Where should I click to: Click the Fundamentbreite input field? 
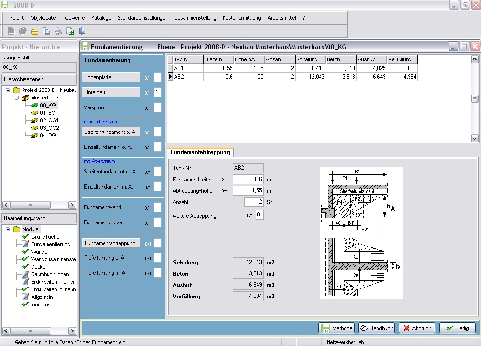(x=248, y=180)
